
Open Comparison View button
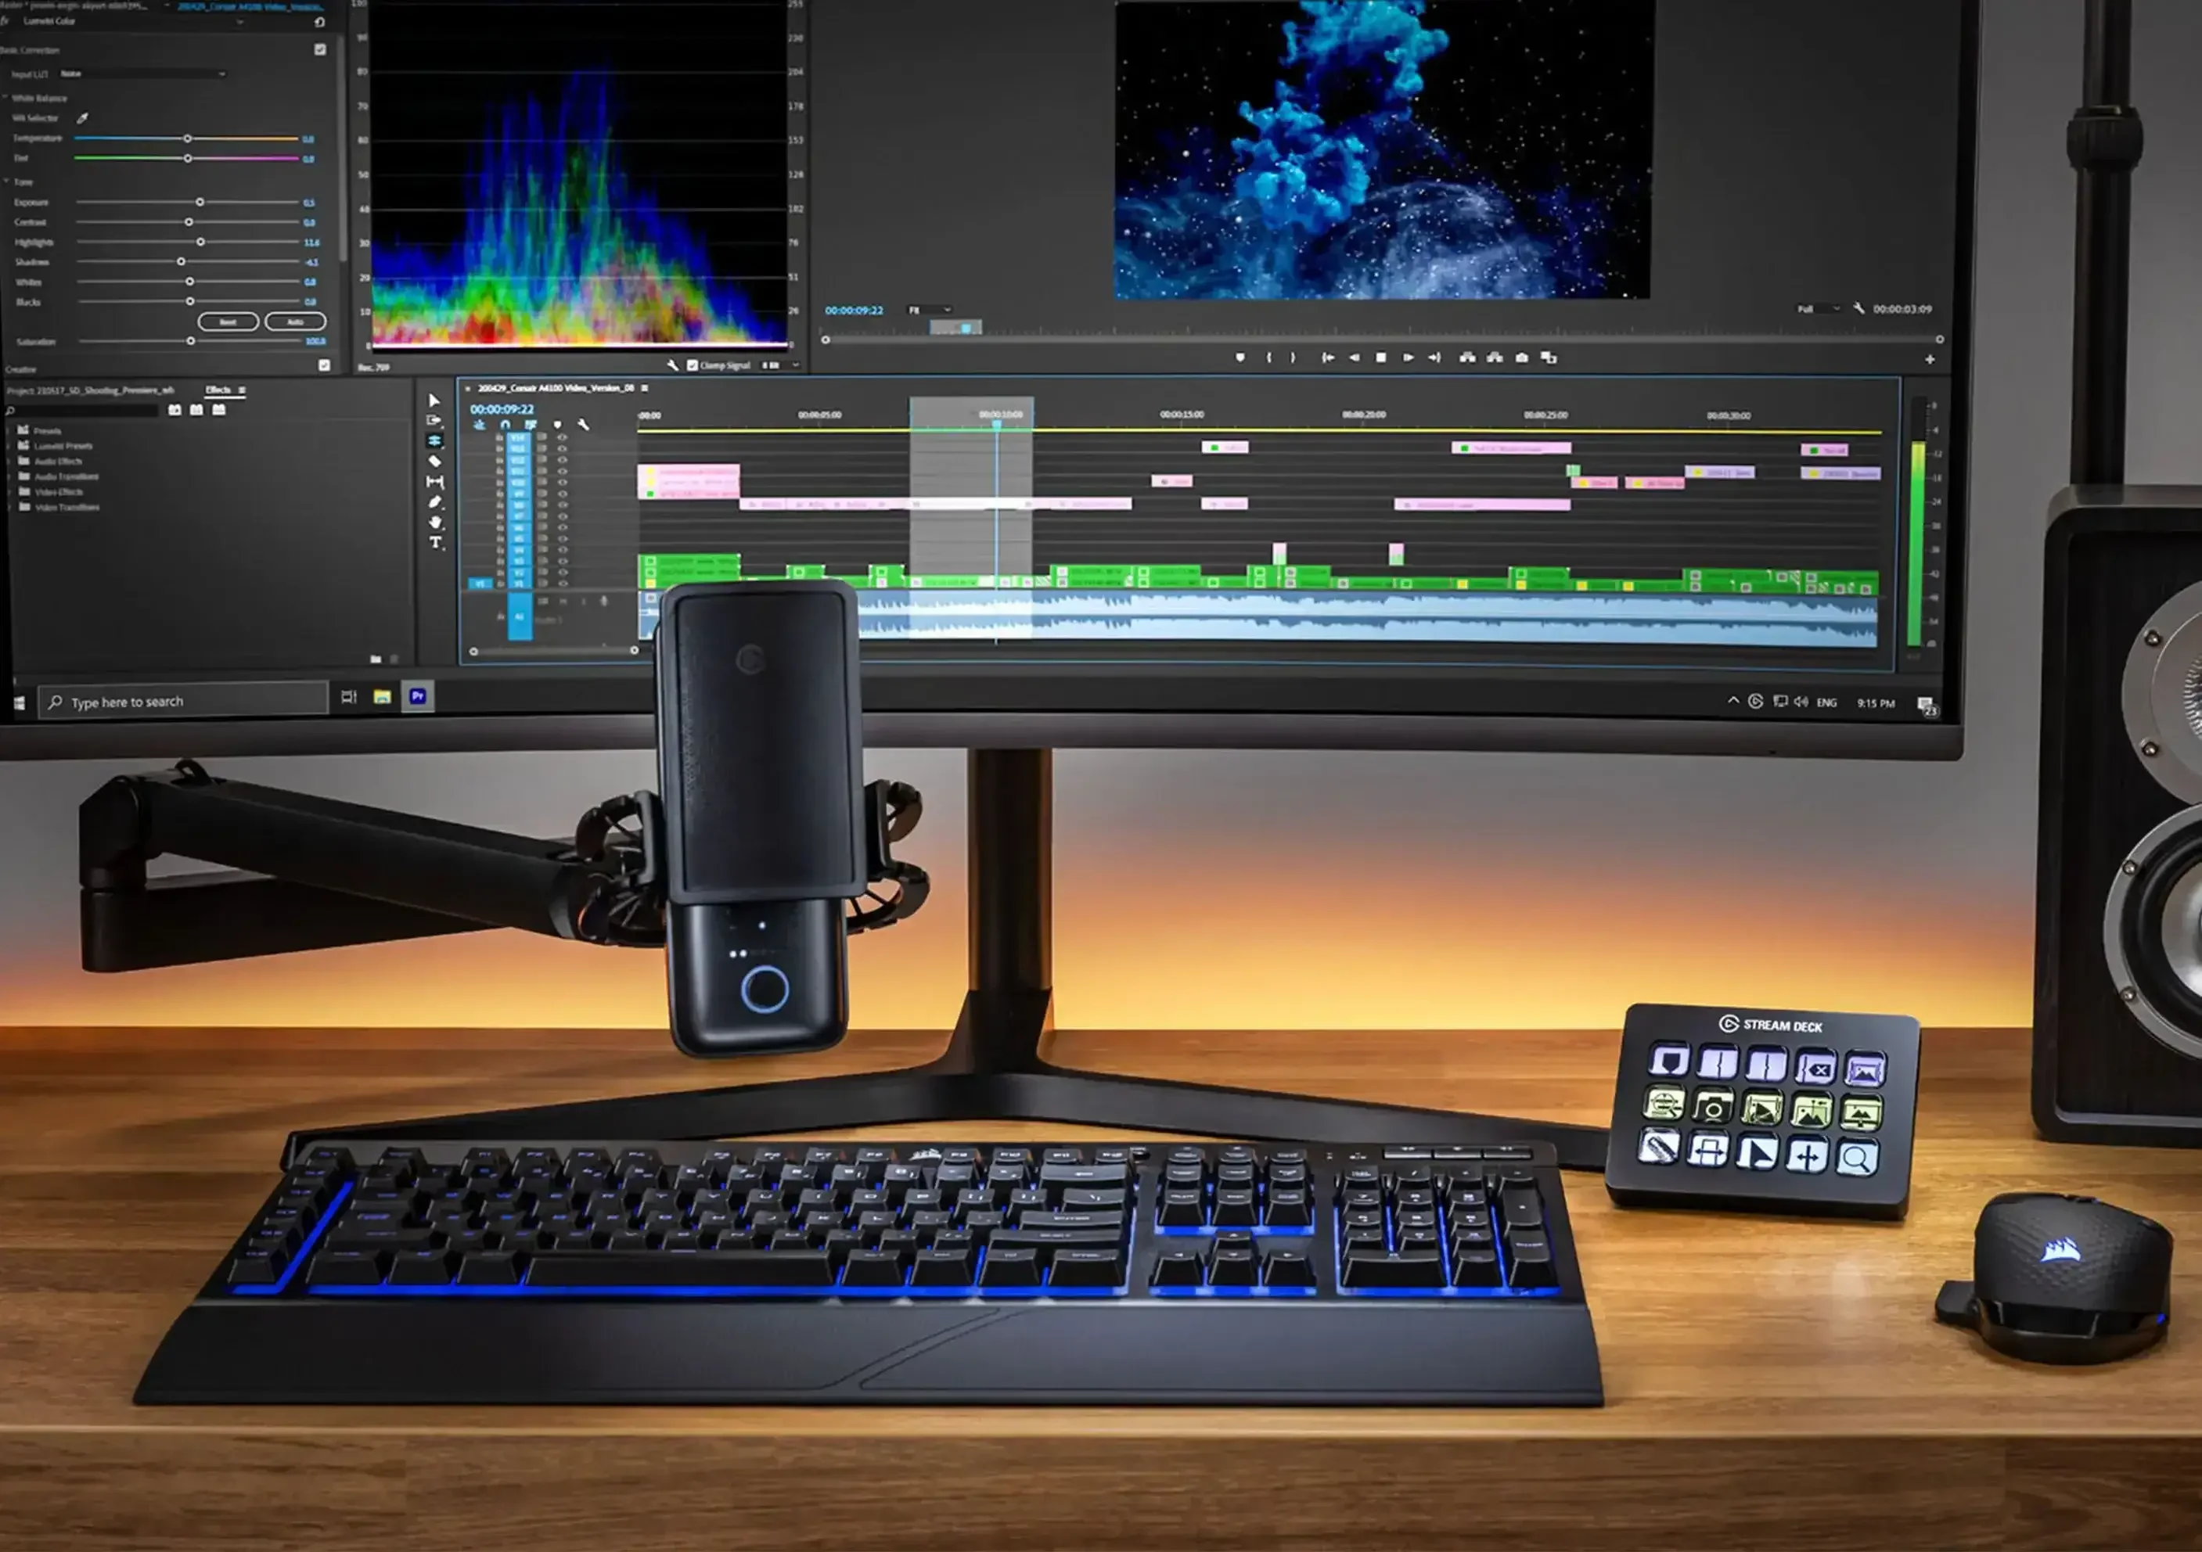1549,357
